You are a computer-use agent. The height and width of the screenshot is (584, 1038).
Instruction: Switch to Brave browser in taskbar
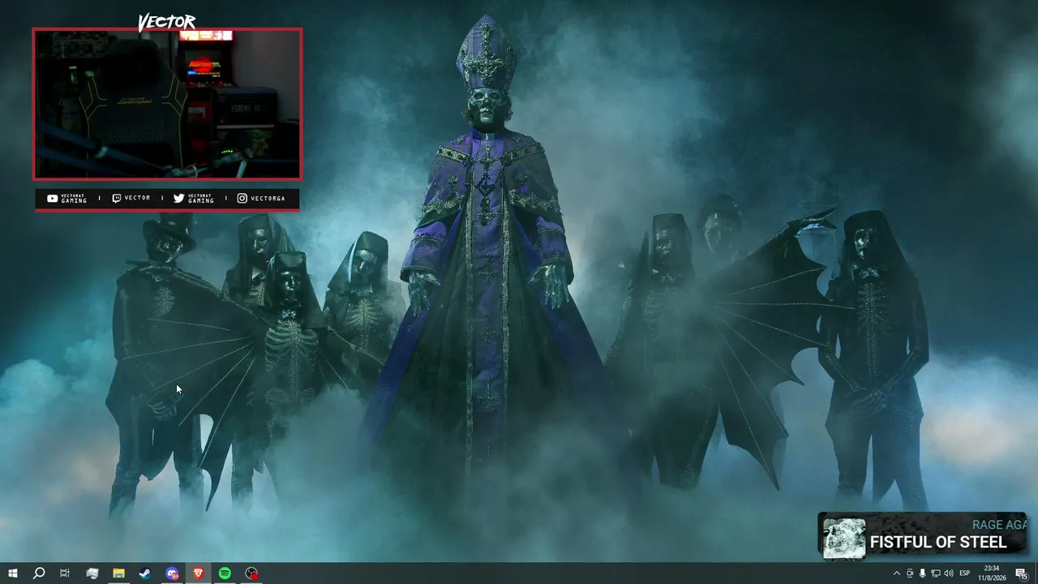(199, 573)
